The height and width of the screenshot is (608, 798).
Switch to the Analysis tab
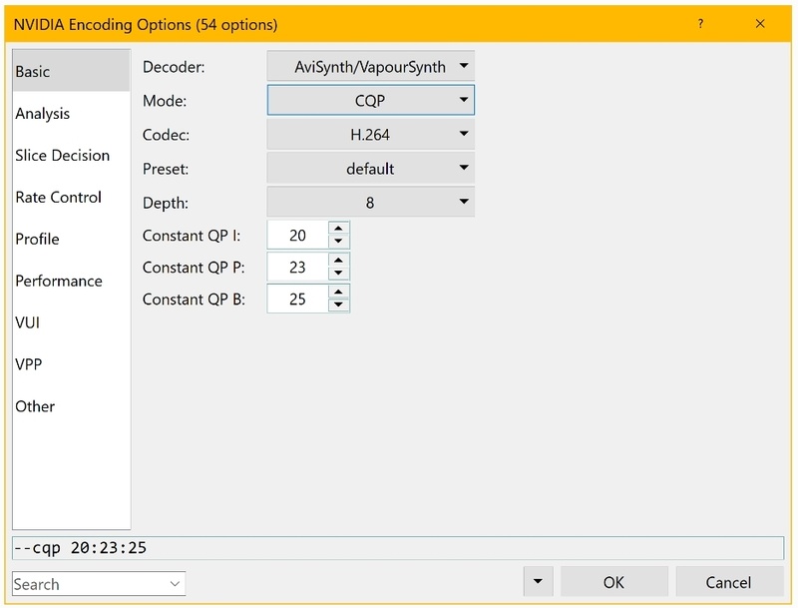click(43, 114)
